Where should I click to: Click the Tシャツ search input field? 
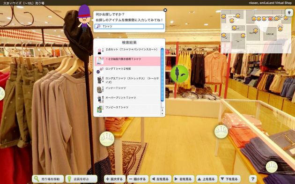coord(129,27)
